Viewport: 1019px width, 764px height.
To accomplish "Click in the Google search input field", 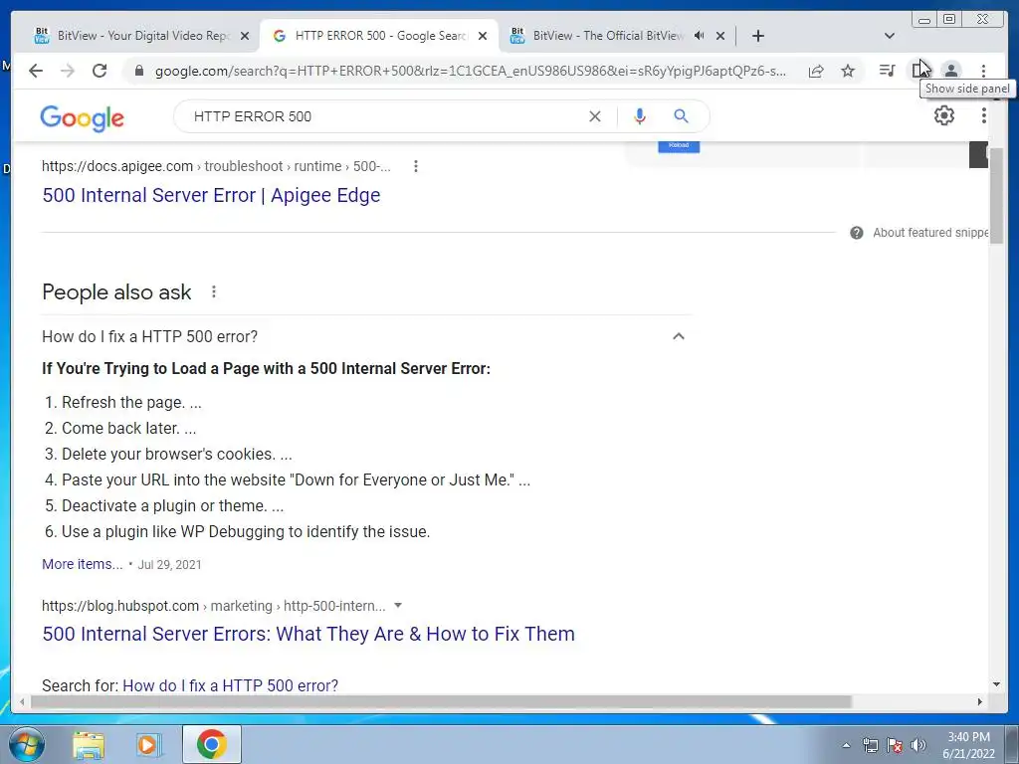I will 383,116.
